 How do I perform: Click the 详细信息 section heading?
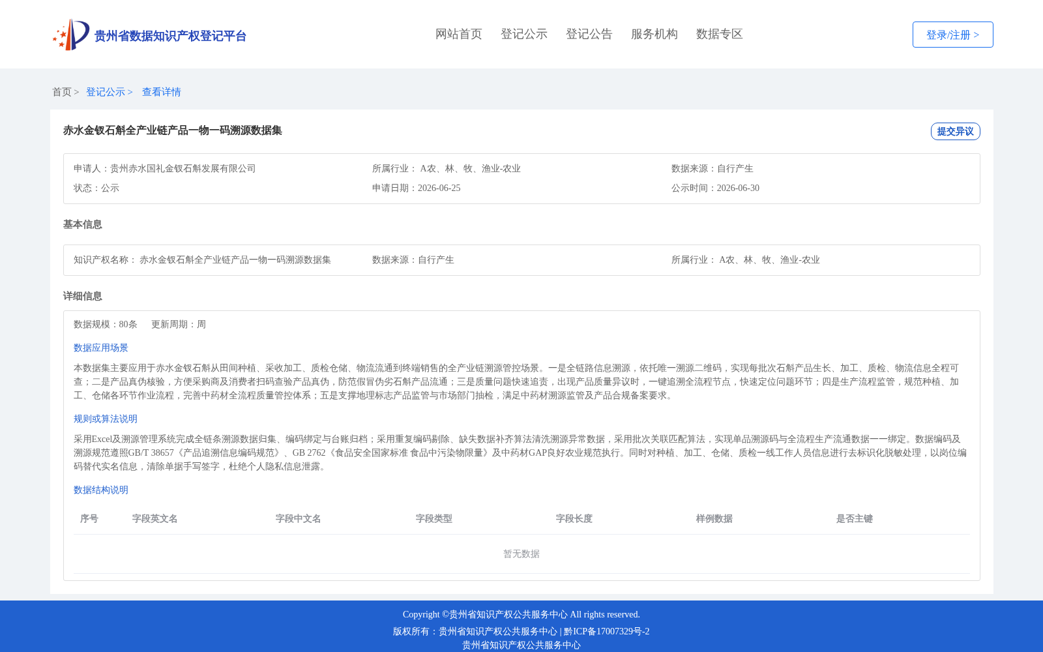[x=83, y=296]
